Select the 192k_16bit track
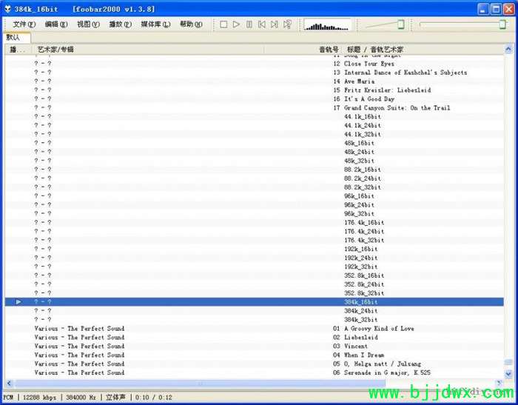Image resolution: width=518 pixels, height=405 pixels. (x=255, y=249)
